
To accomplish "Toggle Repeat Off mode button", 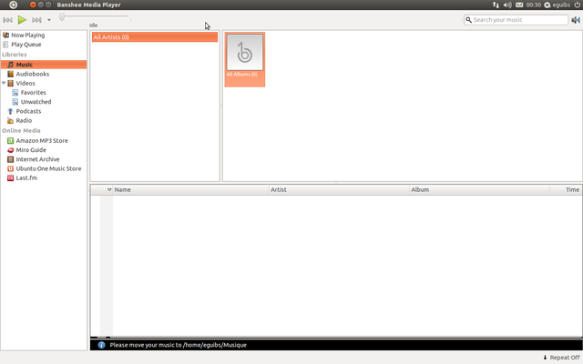I will [560, 358].
